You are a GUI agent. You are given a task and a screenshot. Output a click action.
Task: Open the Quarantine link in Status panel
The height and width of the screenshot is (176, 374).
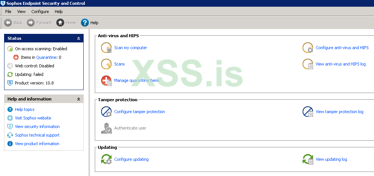point(46,57)
